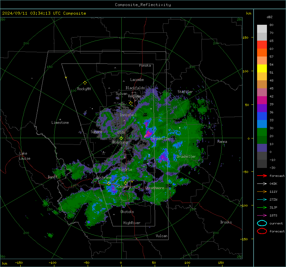
Task: Click the Innisfail label
Action: [128, 115]
